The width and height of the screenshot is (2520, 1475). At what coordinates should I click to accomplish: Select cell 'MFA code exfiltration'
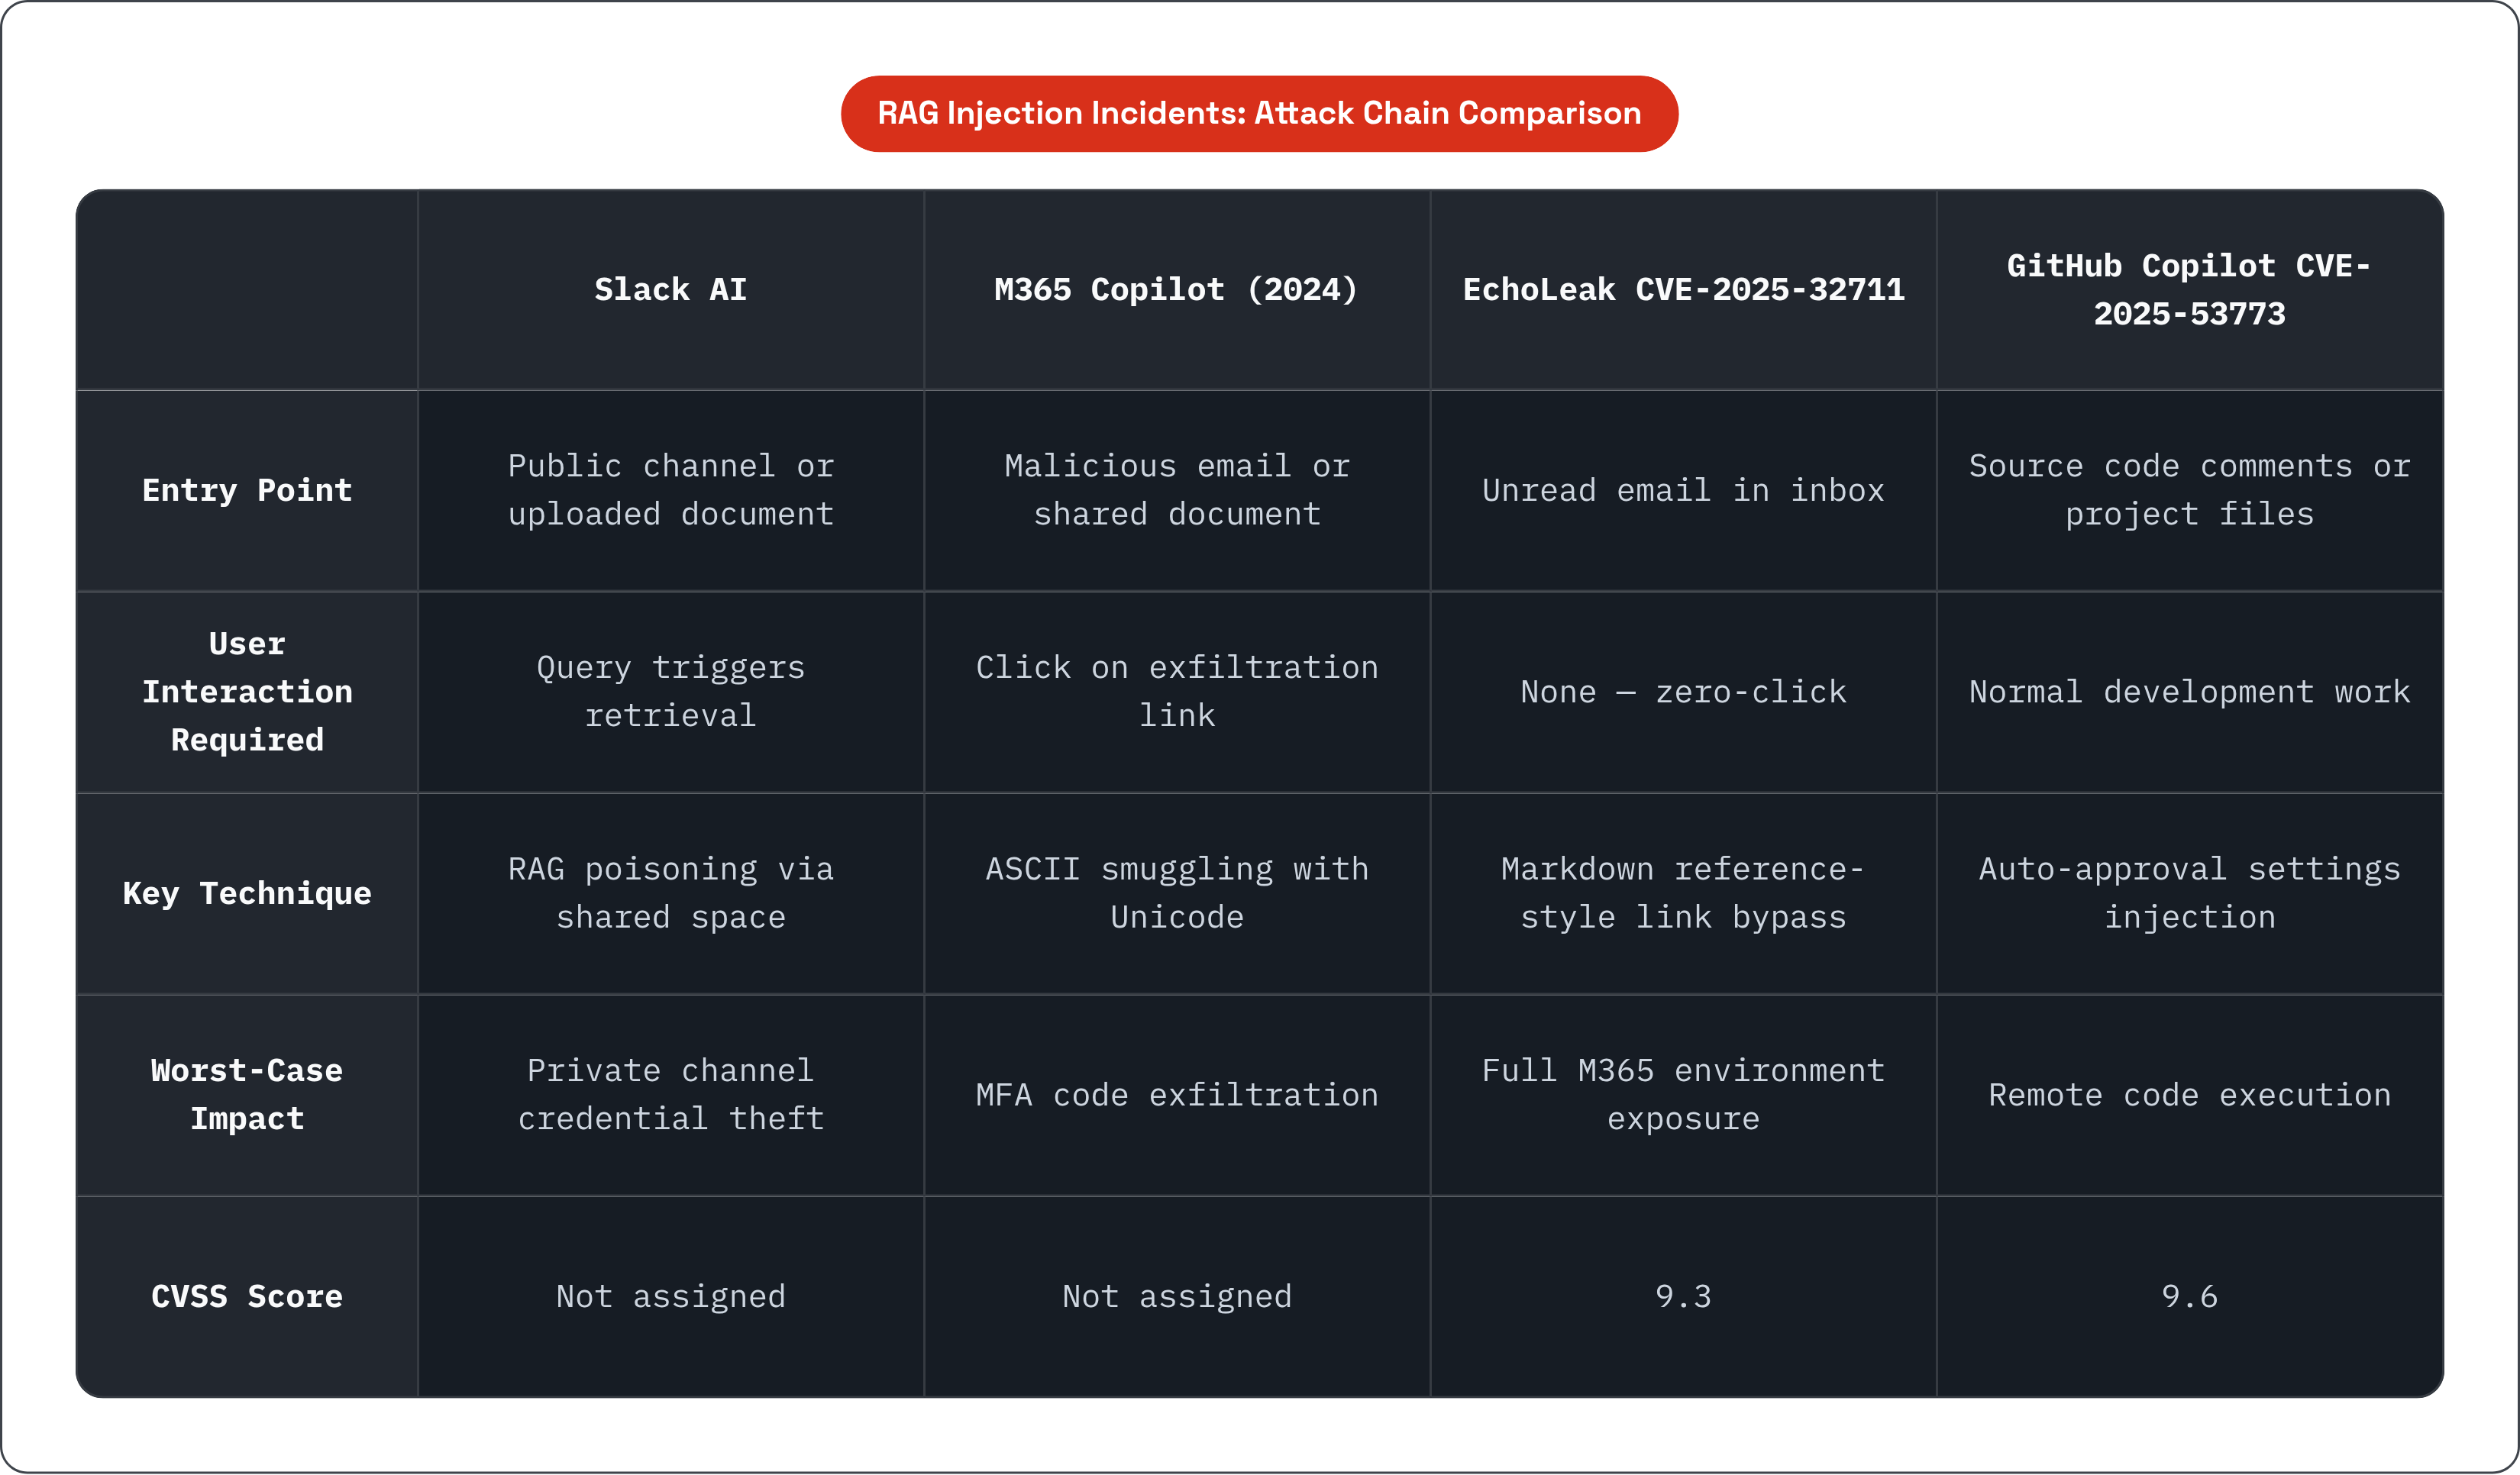[x=1177, y=1095]
